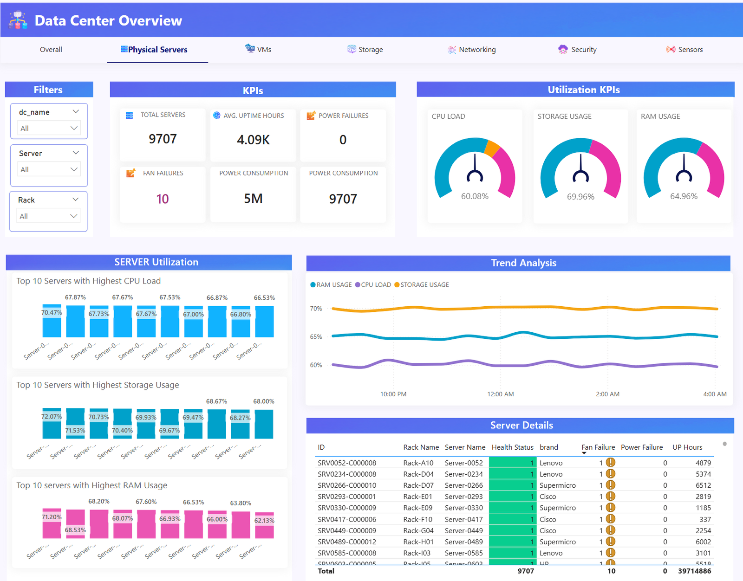Toggle the CPU LOAD legend in Trend Analysis
The image size is (743, 581).
(373, 284)
